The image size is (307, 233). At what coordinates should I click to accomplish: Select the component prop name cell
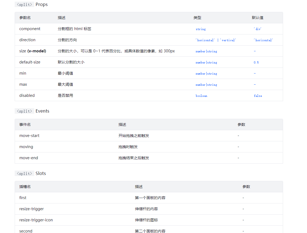click(x=30, y=29)
